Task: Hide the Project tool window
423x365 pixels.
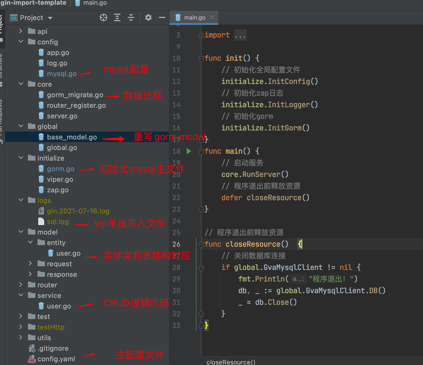Action: 162,18
